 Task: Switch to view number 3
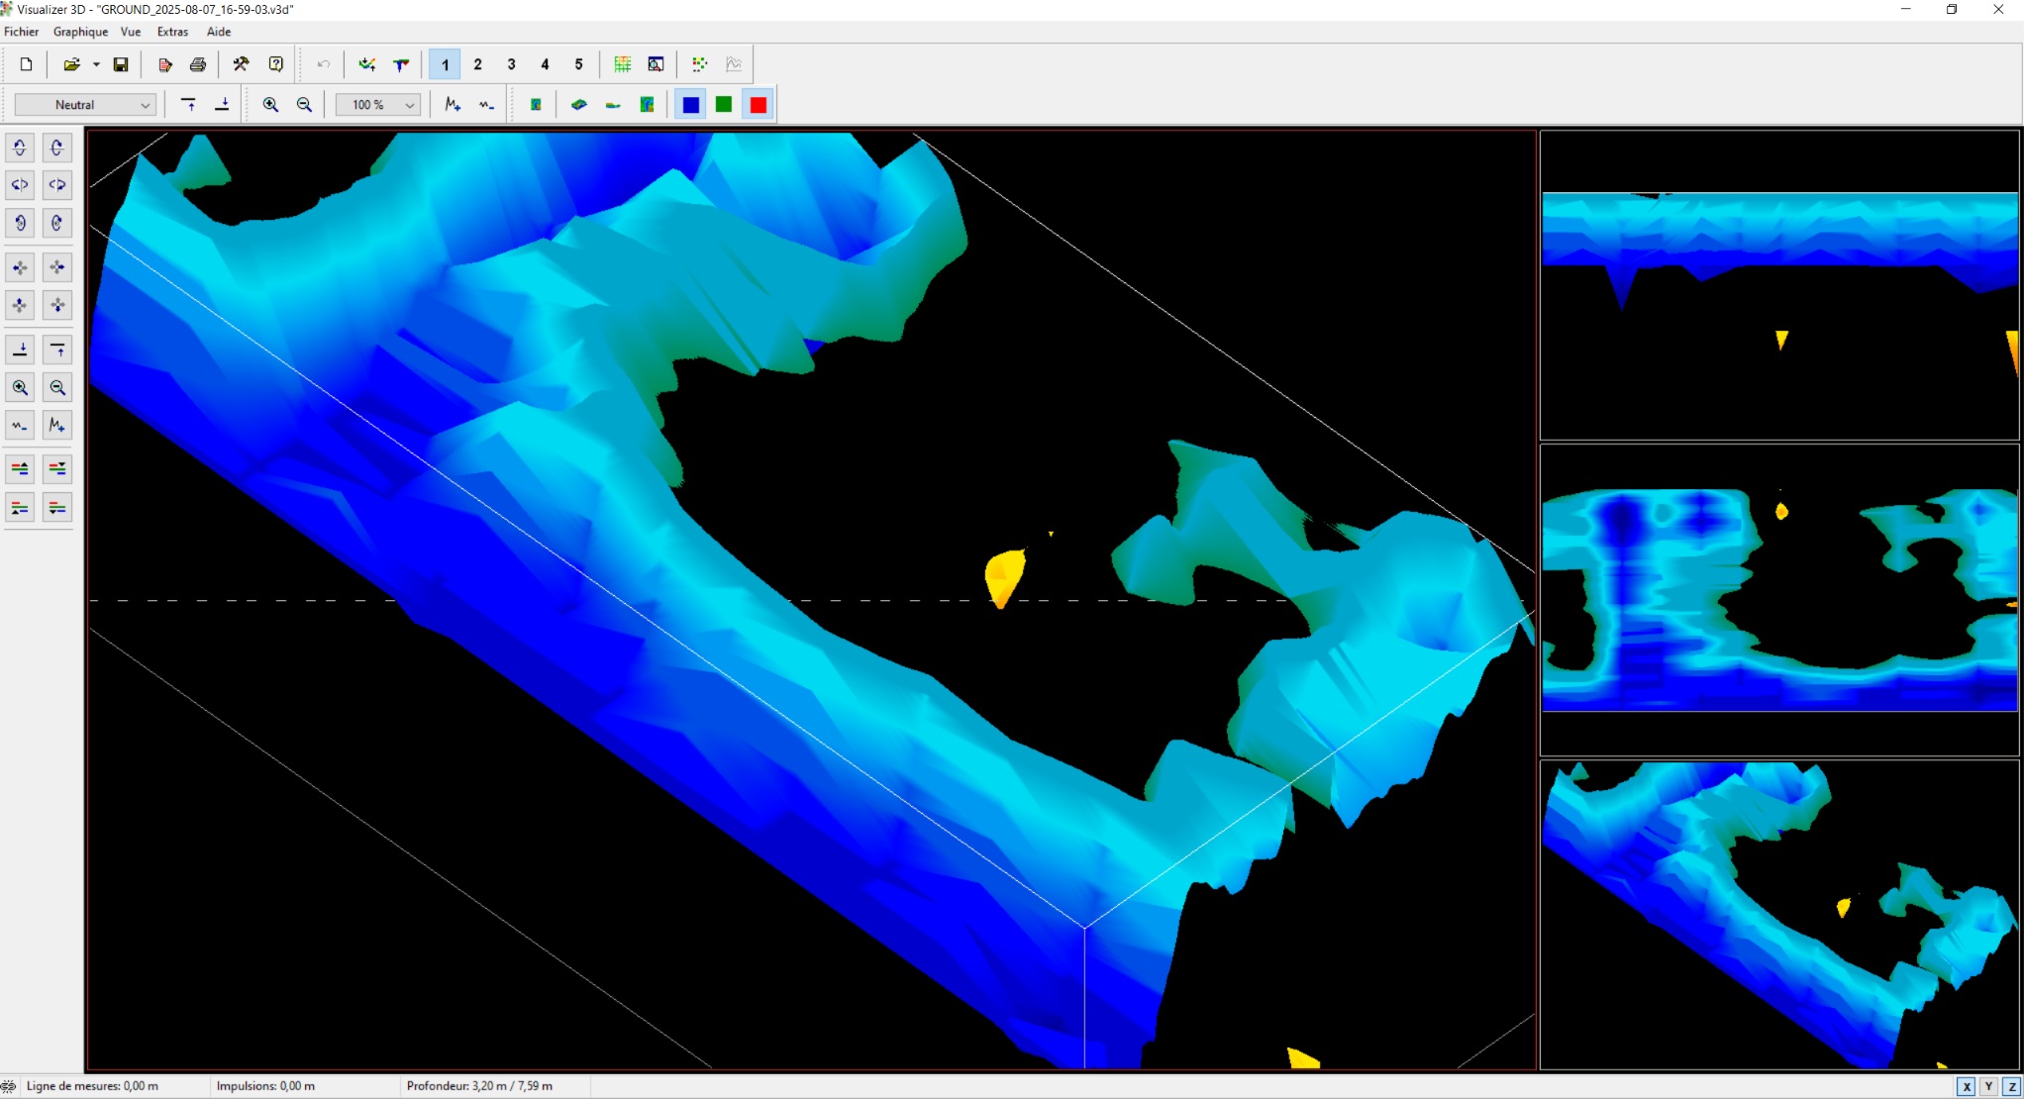511,64
